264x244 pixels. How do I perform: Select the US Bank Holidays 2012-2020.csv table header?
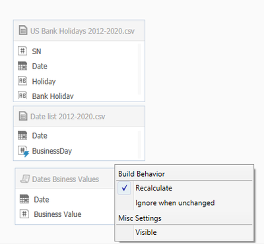79,30
